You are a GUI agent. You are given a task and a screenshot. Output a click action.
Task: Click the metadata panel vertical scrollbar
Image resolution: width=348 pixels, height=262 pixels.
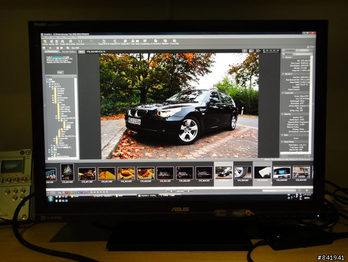(x=311, y=103)
